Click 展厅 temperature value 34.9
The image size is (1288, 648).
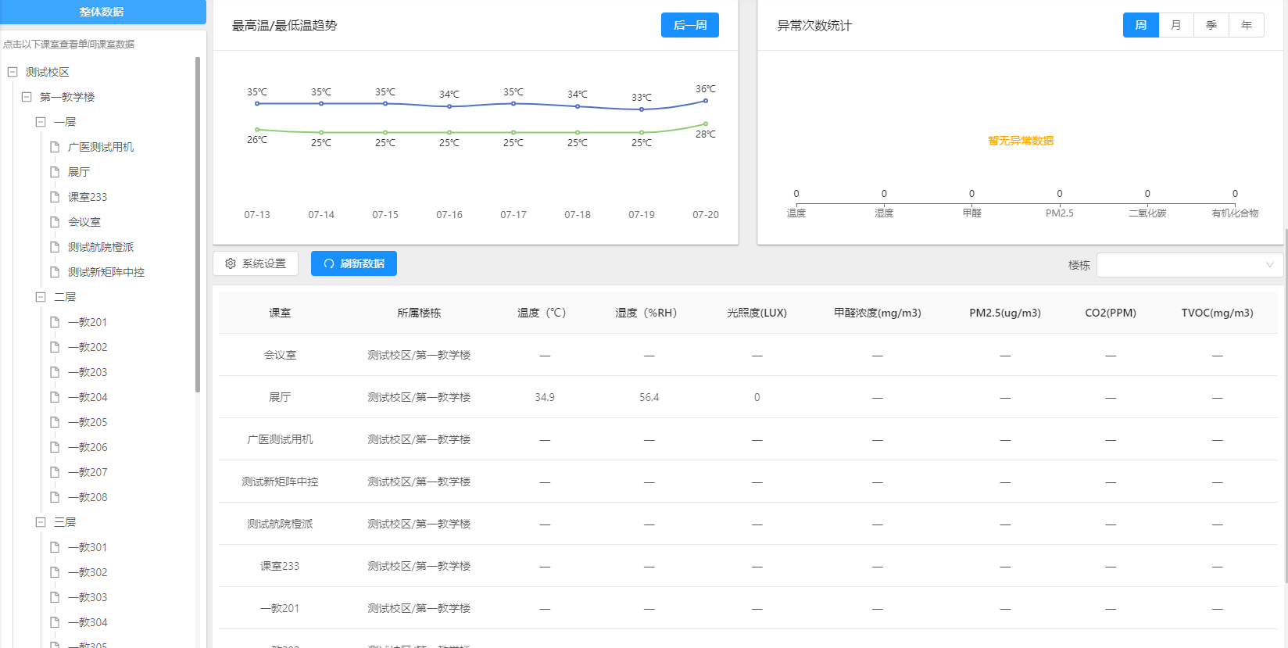click(x=545, y=397)
